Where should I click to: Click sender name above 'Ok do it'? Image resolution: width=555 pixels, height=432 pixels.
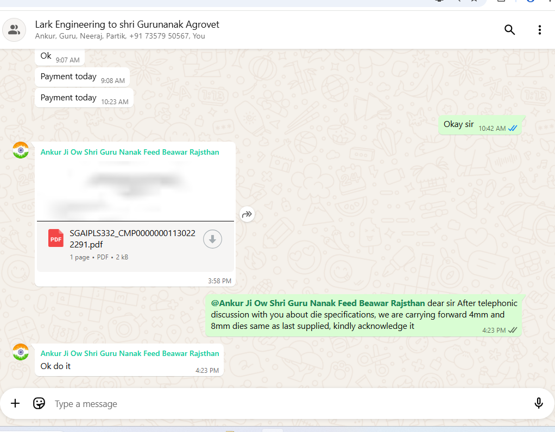click(x=130, y=353)
